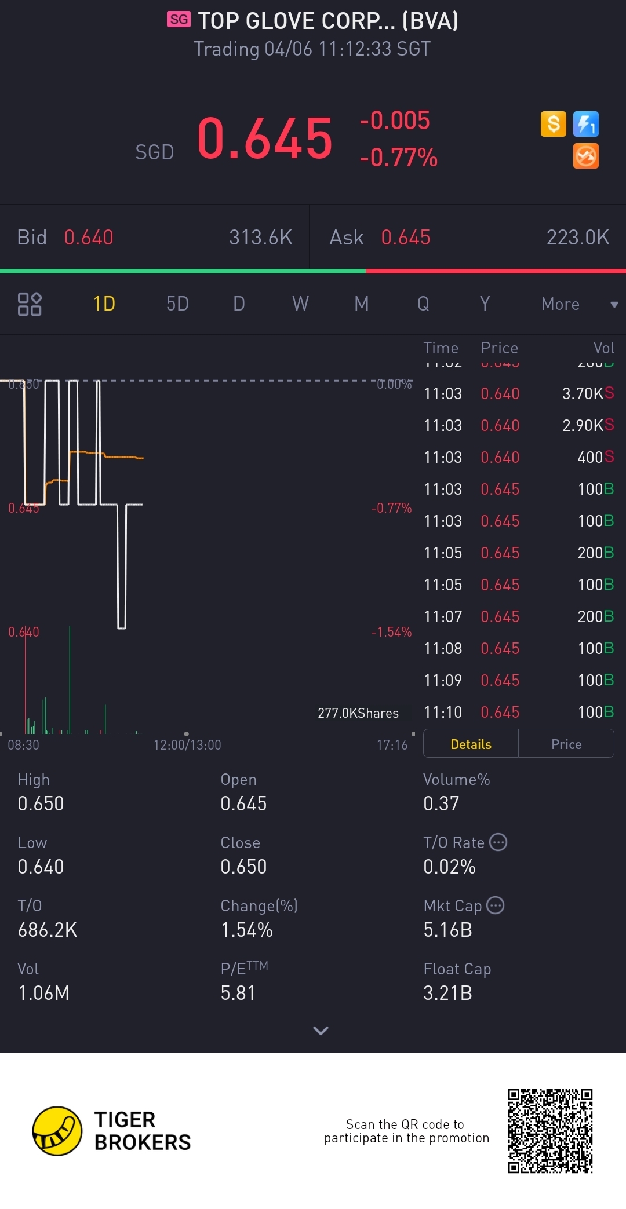Tap the Ask price 0.645

pos(406,238)
